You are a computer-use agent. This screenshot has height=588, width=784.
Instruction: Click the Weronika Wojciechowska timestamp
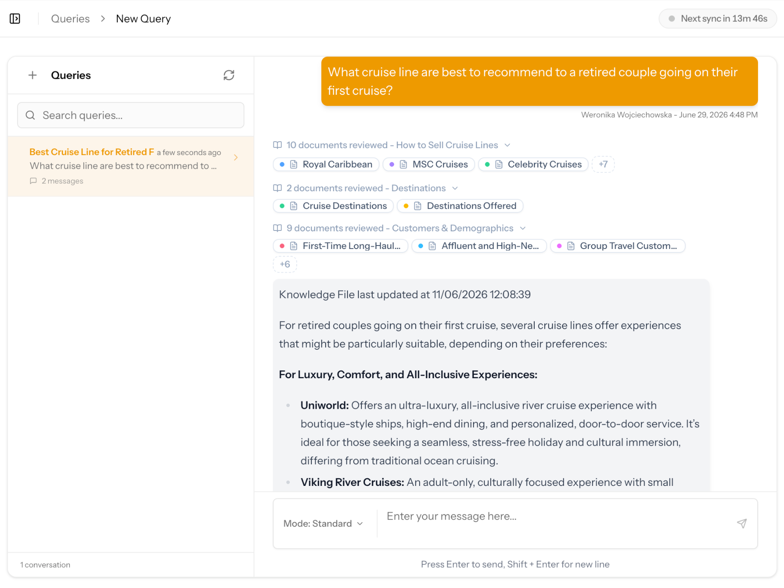[x=669, y=115]
